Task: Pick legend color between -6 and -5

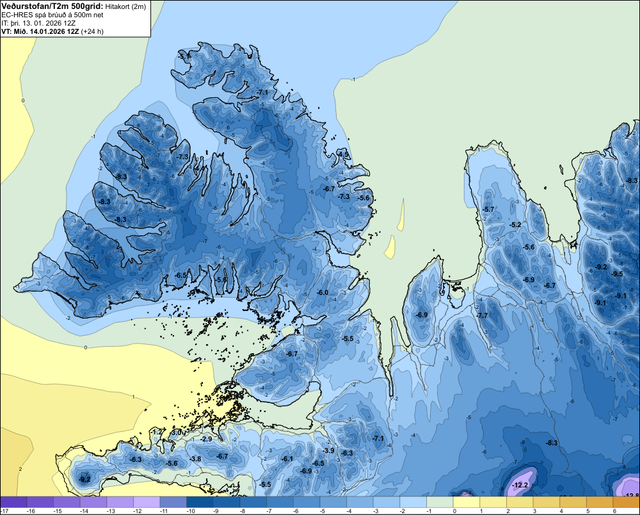Action: click(307, 502)
